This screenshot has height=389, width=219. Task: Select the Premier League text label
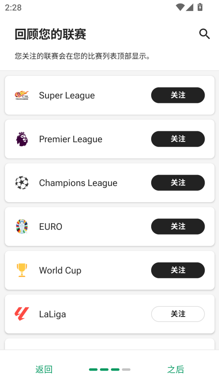click(71, 139)
